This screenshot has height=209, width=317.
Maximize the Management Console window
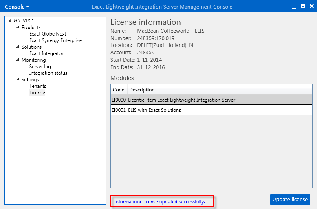(303, 6)
